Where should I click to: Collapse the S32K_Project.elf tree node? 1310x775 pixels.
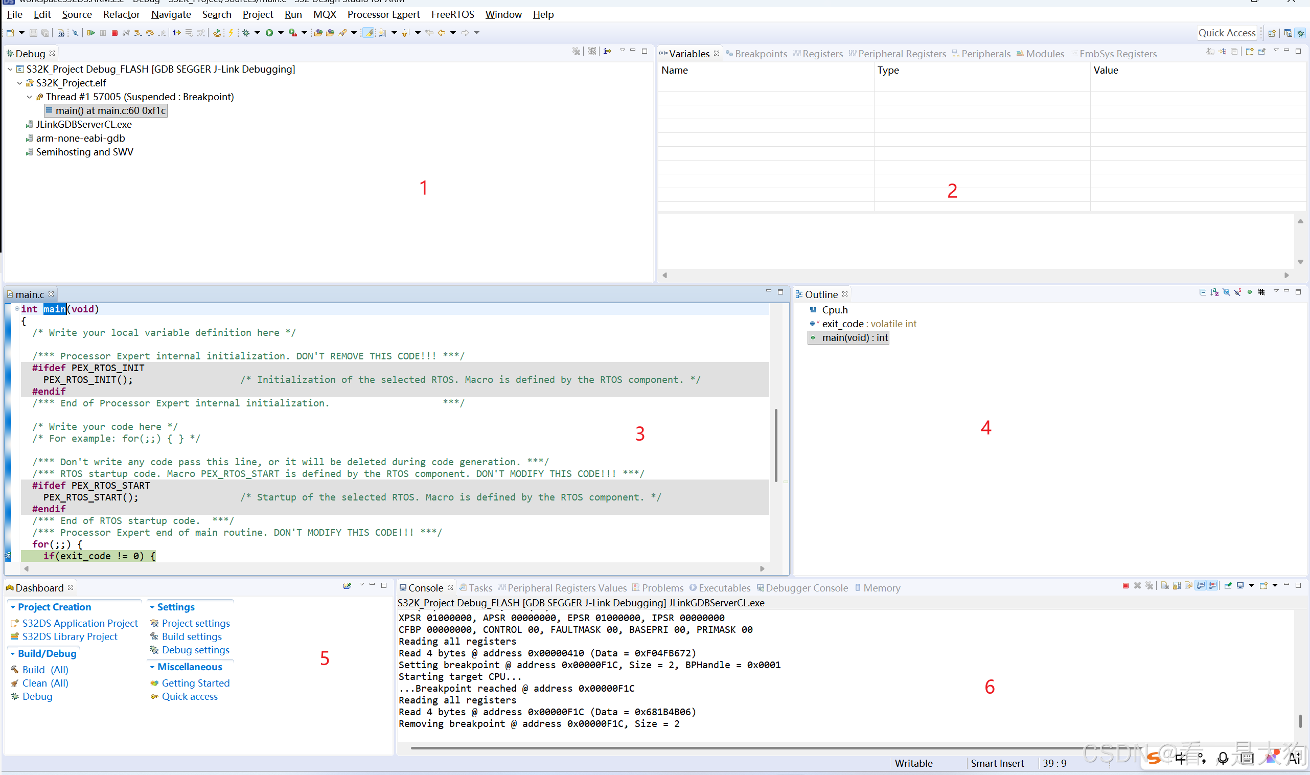(x=20, y=83)
